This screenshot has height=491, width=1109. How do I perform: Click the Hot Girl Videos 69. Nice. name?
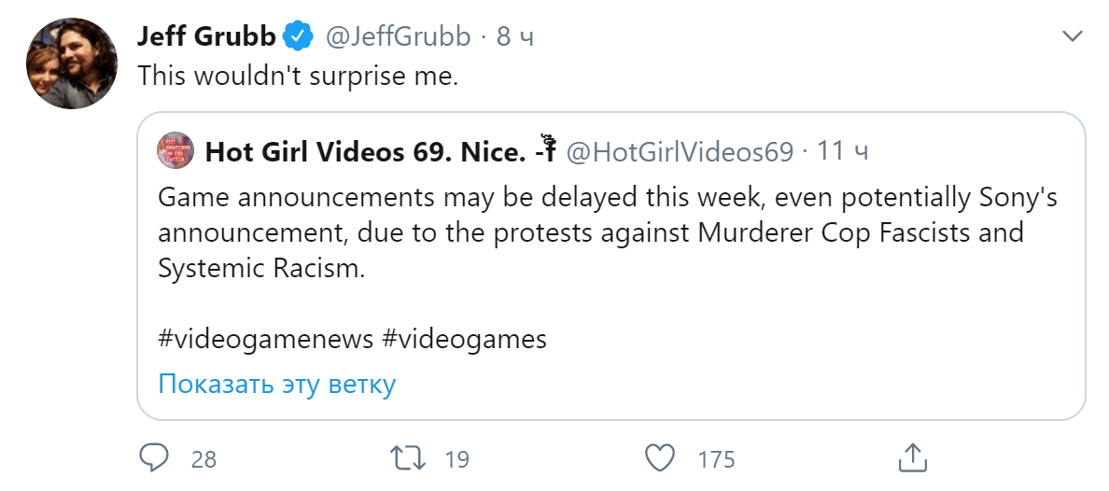pyautogui.click(x=365, y=151)
